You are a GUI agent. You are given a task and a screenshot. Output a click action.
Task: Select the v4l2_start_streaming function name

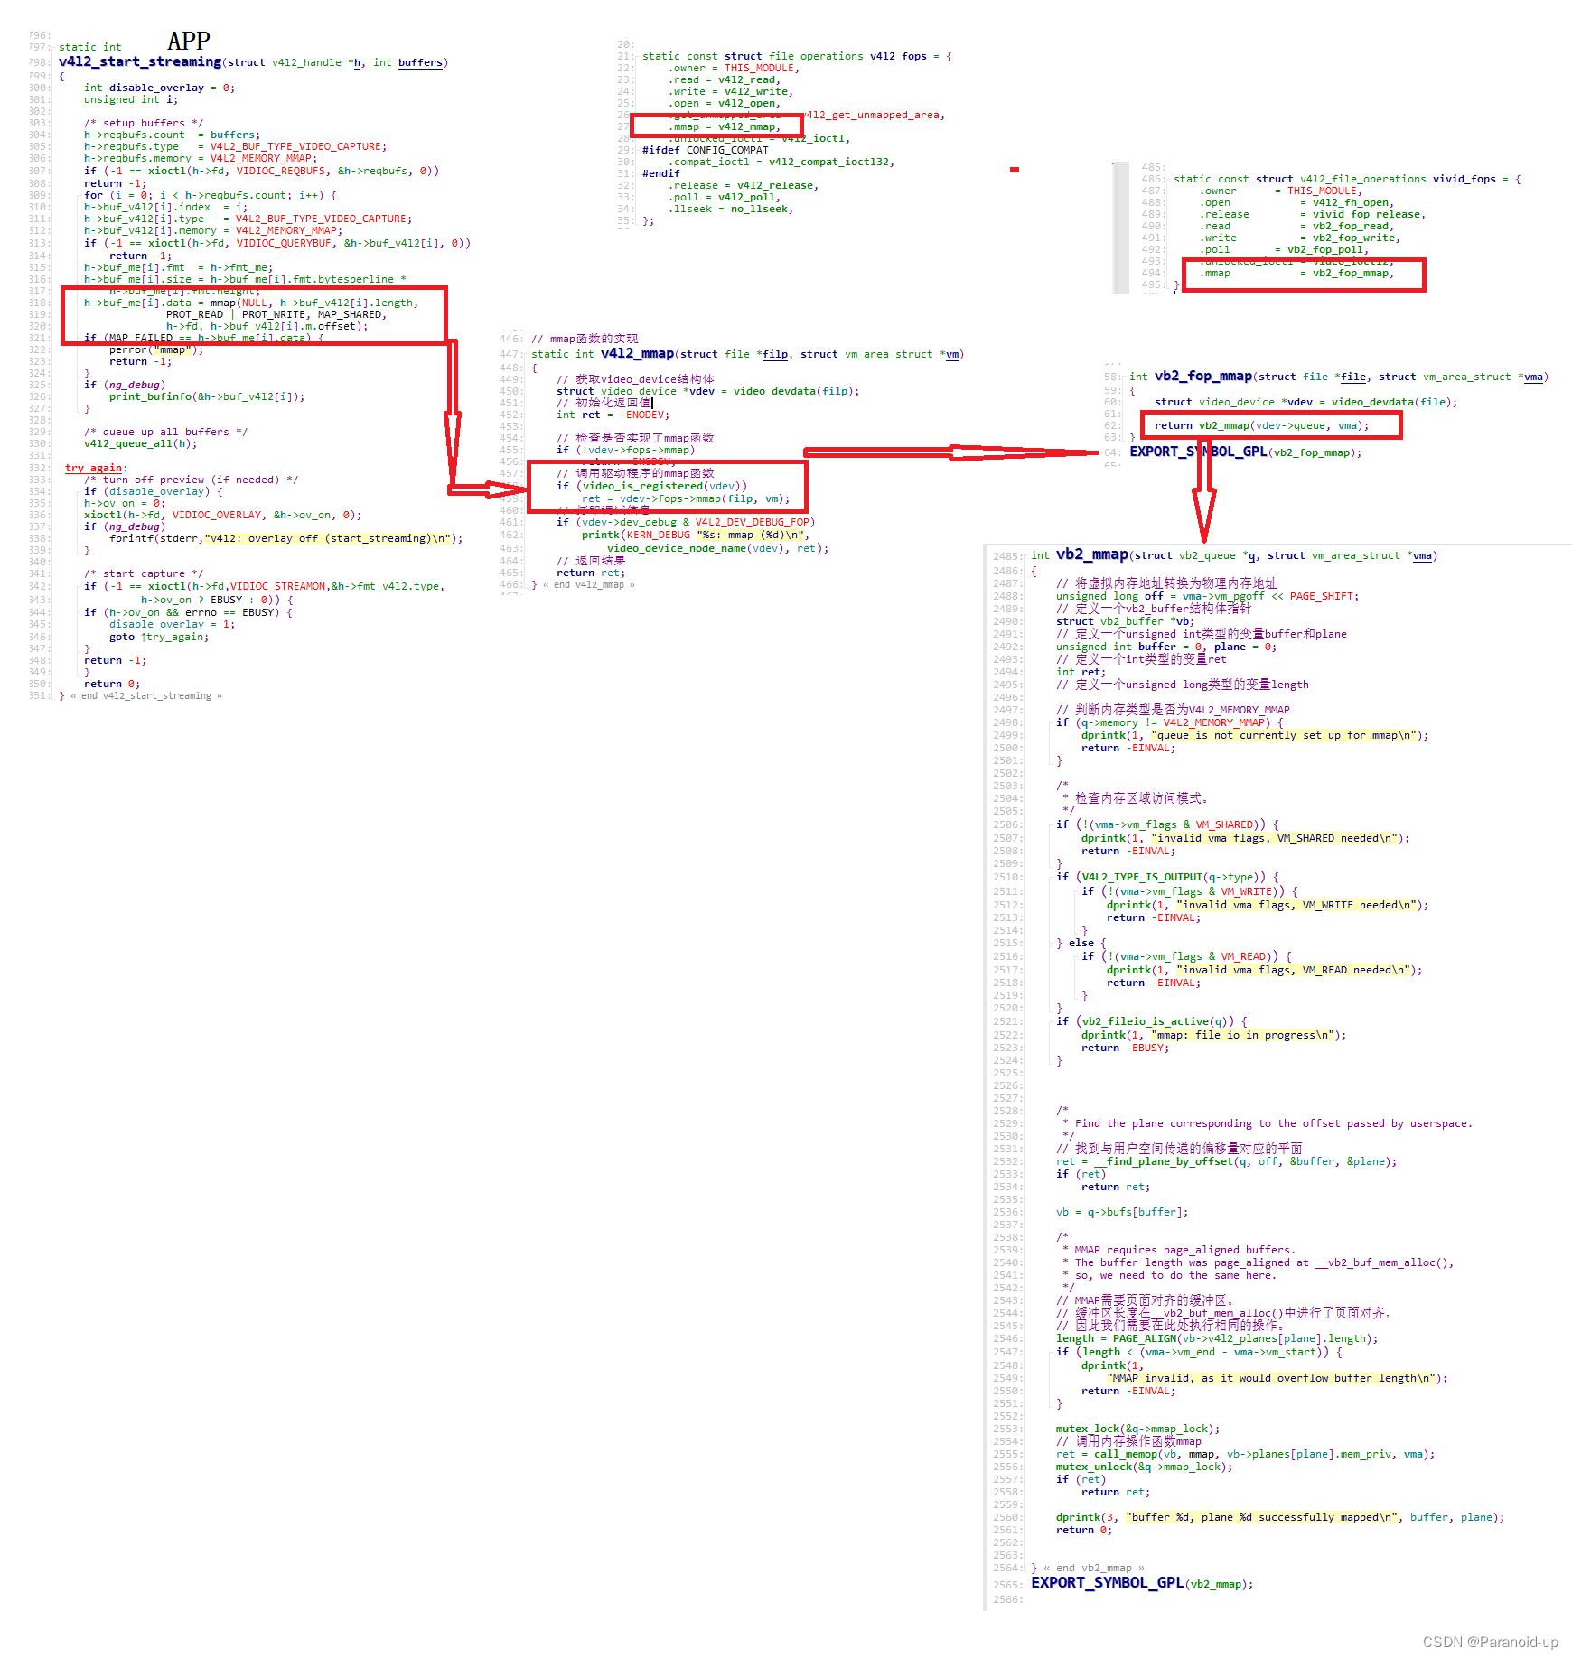[x=140, y=61]
